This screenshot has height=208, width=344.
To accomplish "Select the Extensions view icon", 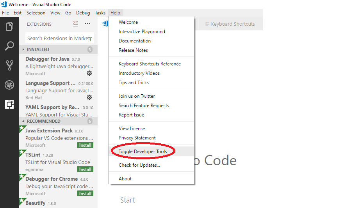I will (x=9, y=104).
